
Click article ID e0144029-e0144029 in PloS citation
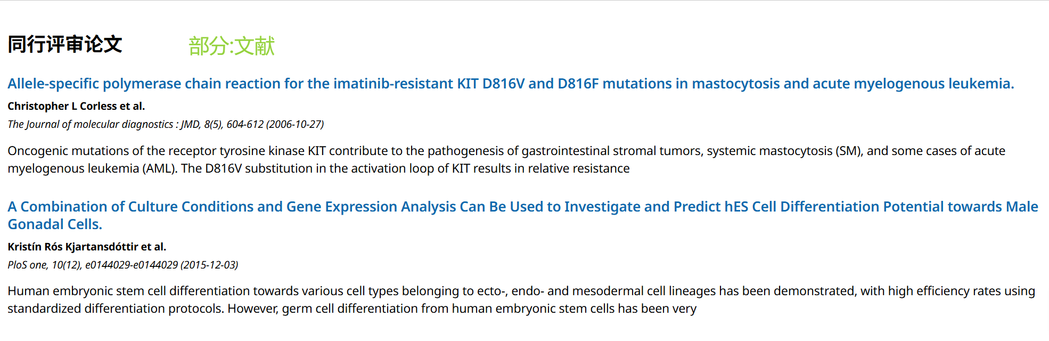[x=132, y=265]
